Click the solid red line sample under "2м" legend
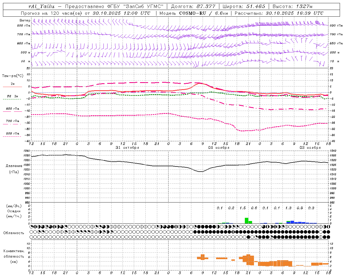344x275 pixels. pos(12,87)
